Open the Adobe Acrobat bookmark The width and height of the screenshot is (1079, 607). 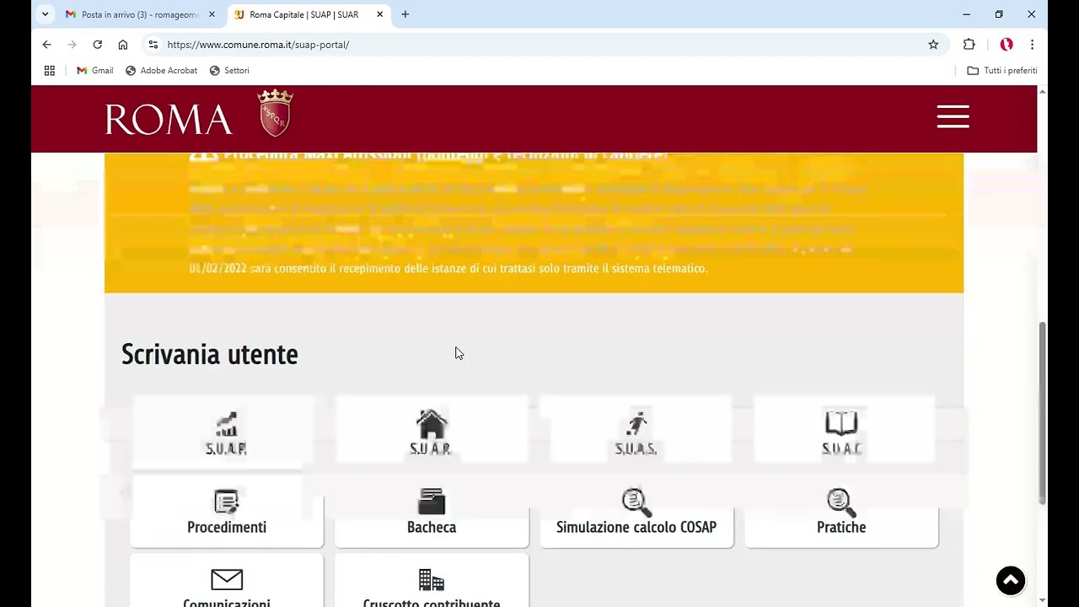[x=161, y=71]
